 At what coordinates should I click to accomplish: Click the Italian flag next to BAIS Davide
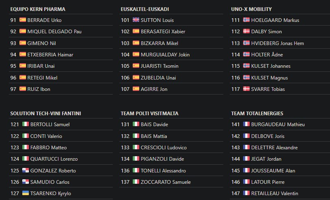(136, 124)
